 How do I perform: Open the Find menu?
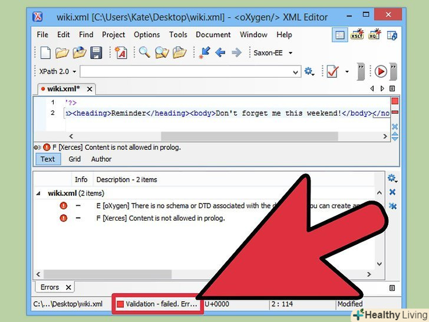86,35
